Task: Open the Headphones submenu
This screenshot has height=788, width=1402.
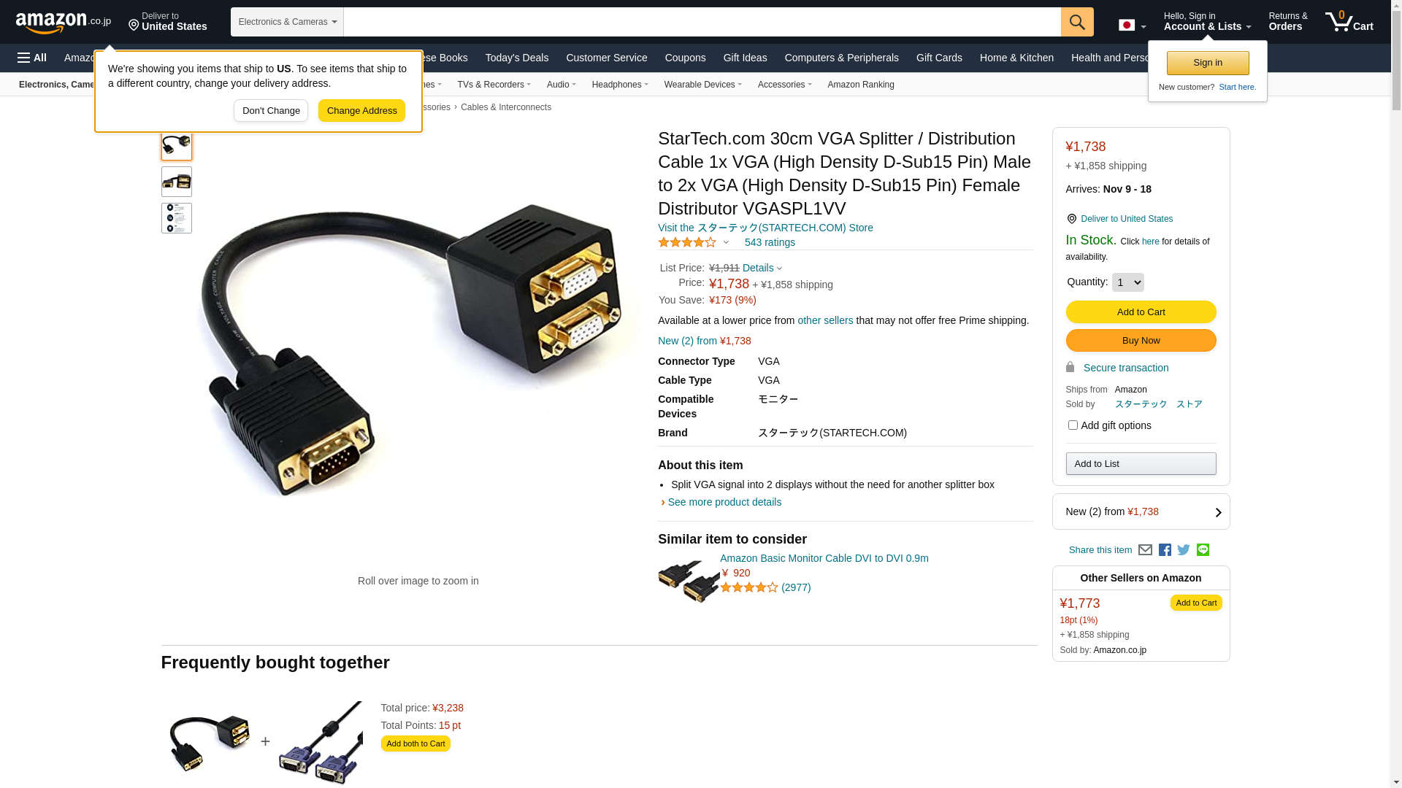Action: click(x=620, y=85)
